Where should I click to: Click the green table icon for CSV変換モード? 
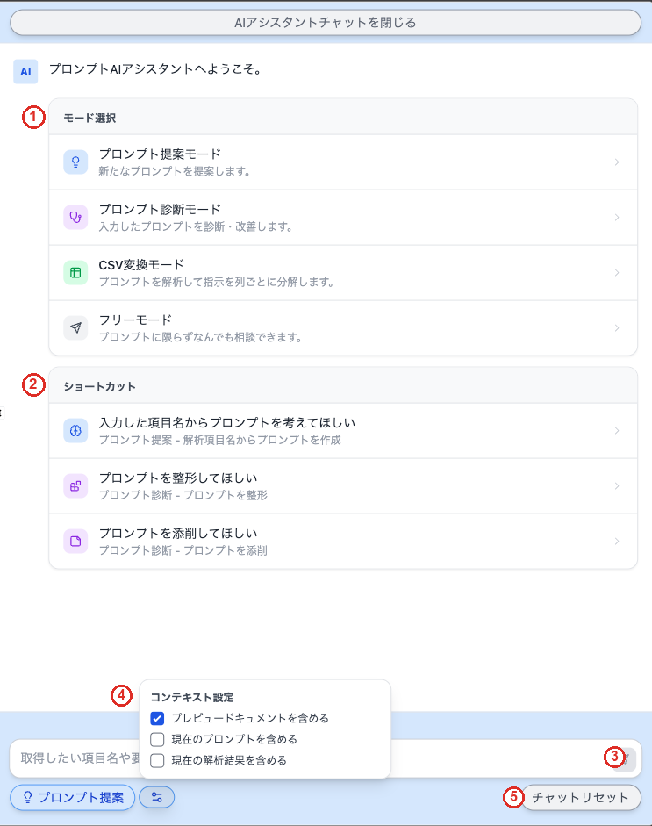tap(75, 273)
